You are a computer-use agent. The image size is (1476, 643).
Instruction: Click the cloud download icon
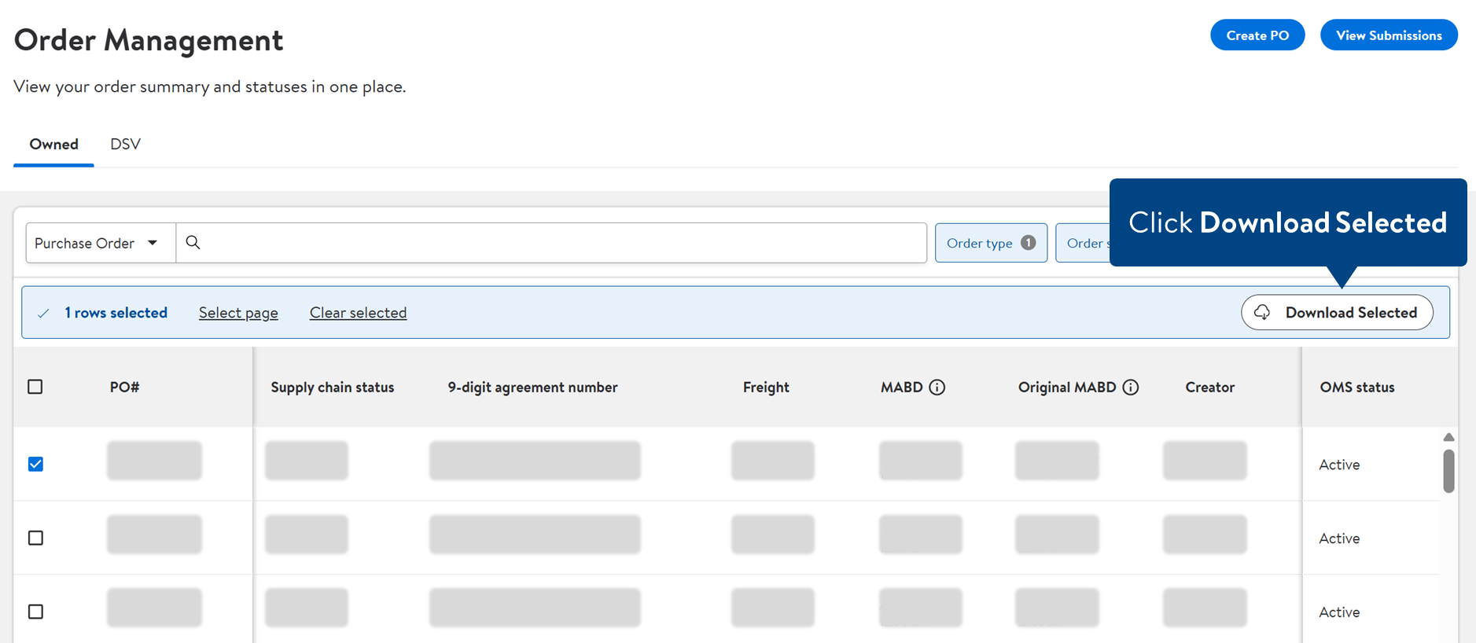click(1262, 312)
